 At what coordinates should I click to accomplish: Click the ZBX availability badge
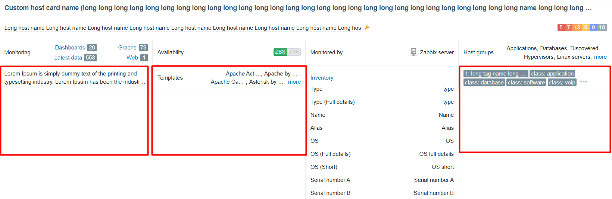[280, 52]
